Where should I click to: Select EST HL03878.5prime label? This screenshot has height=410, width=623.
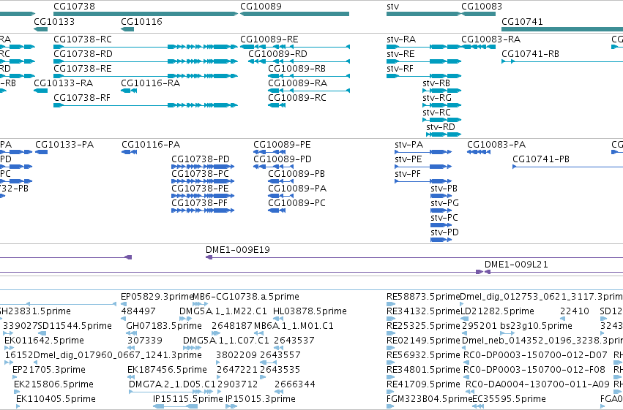[x=310, y=311]
